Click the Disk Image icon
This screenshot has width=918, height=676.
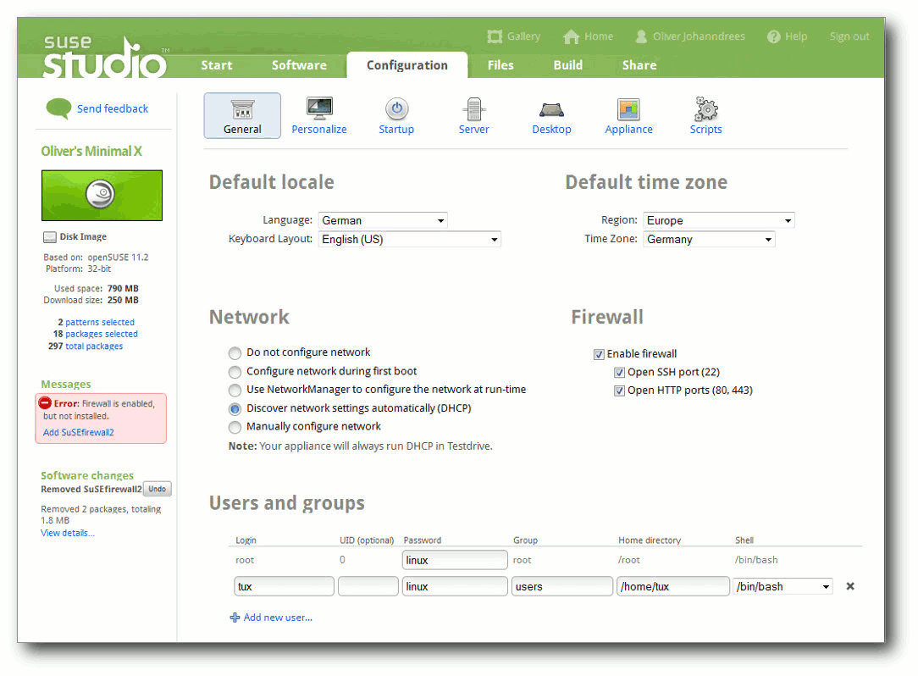(50, 236)
